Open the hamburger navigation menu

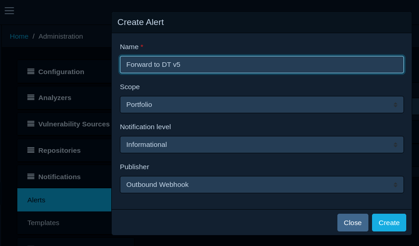9,10
